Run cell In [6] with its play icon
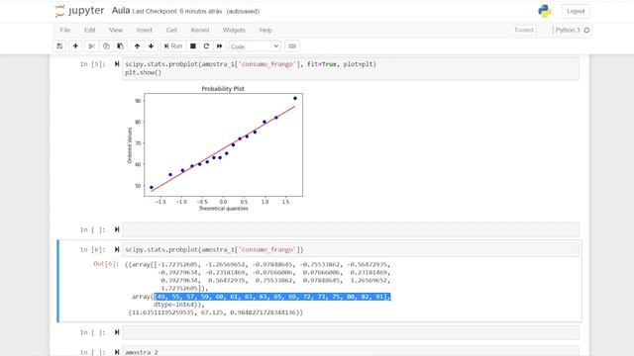Viewport: 634px width, 356px height. [117, 249]
